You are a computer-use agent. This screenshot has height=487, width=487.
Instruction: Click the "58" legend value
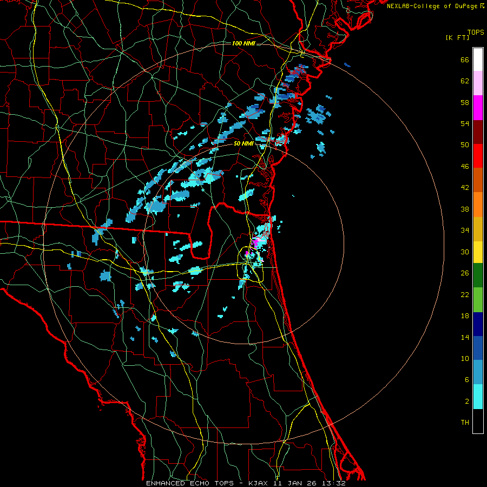pos(465,102)
